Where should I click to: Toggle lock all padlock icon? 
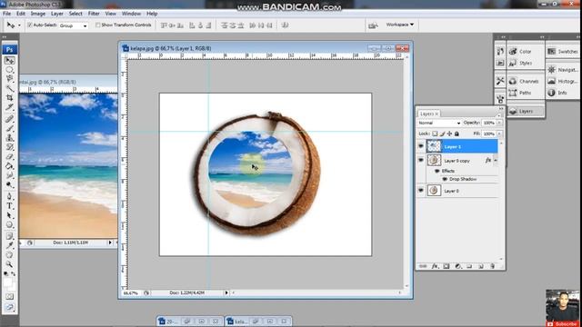click(x=457, y=134)
